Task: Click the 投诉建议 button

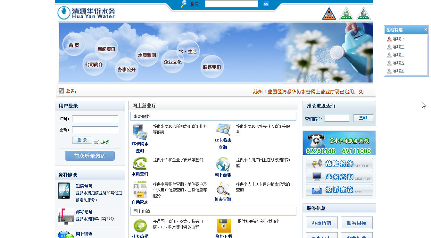Action: pos(339,190)
